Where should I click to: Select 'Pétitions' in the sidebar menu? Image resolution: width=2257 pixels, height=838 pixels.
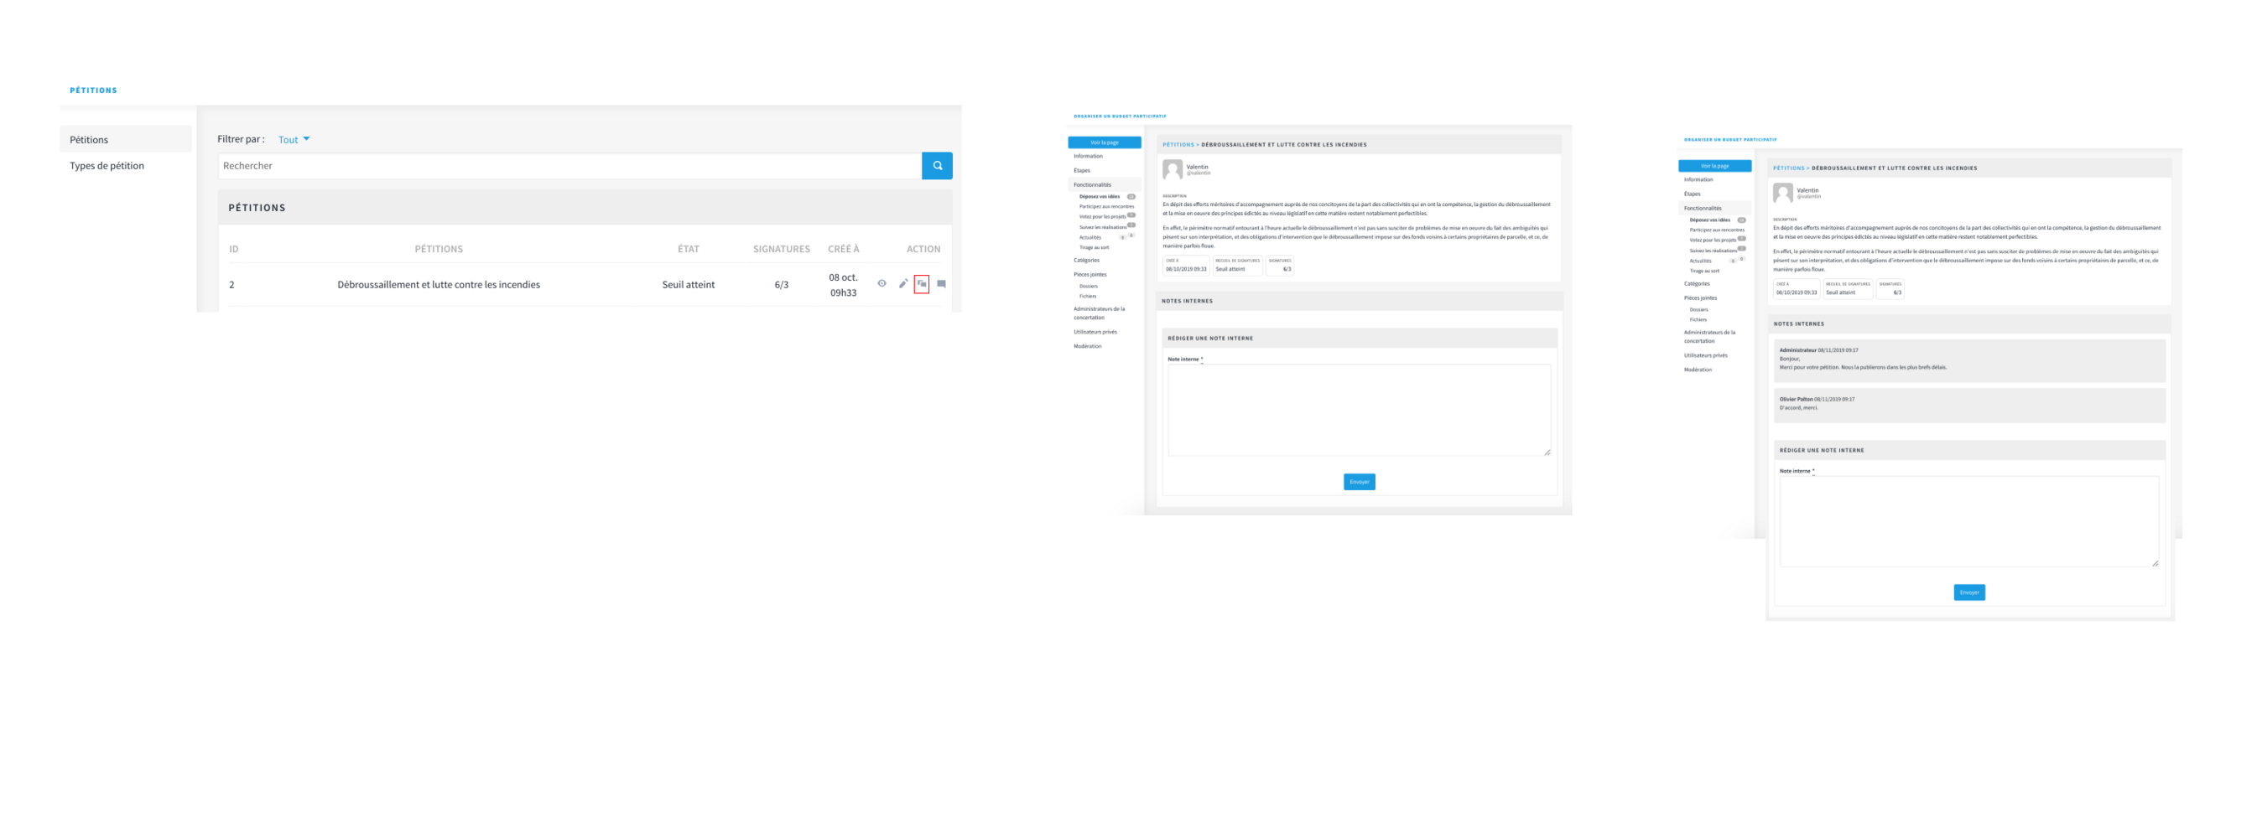point(90,139)
